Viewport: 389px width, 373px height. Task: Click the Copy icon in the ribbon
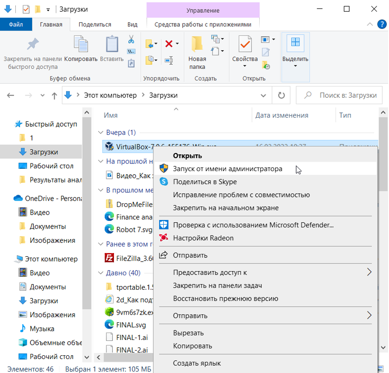coord(81,45)
